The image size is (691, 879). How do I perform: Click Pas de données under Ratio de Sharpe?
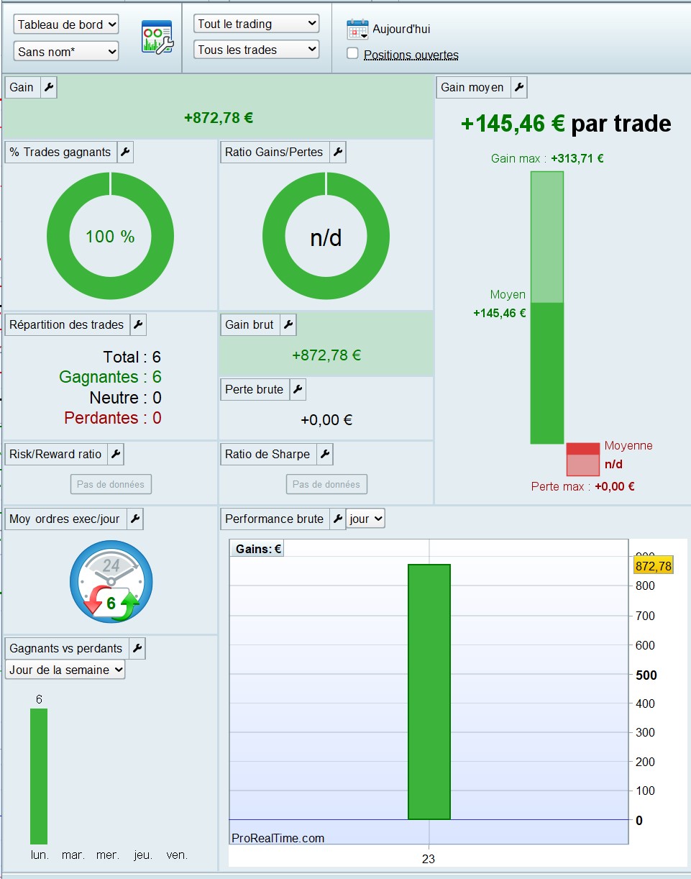[x=326, y=484]
